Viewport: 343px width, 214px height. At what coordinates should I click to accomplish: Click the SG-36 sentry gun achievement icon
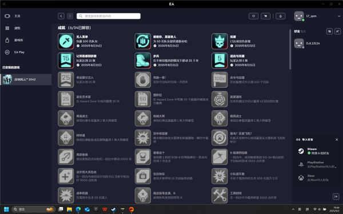point(220,157)
